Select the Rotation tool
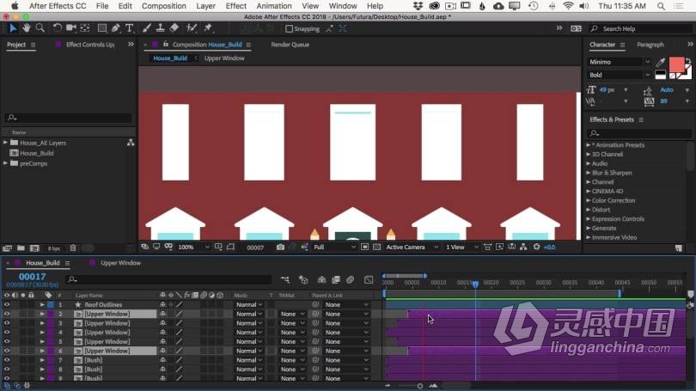This screenshot has height=391, width=696. pos(57,28)
